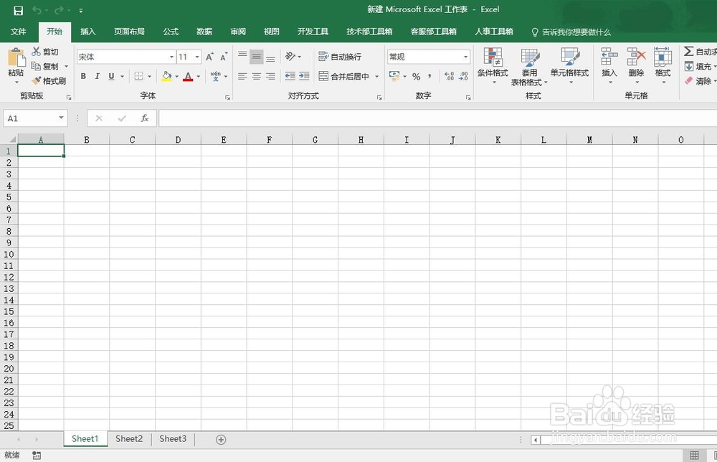The image size is (717, 462).
Task: Expand the fill color dropdown arrow
Action: [176, 76]
